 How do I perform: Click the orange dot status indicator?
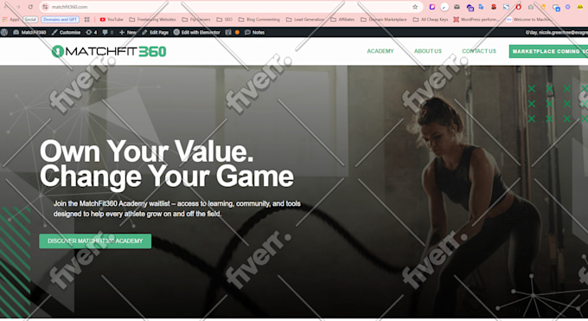(x=237, y=32)
